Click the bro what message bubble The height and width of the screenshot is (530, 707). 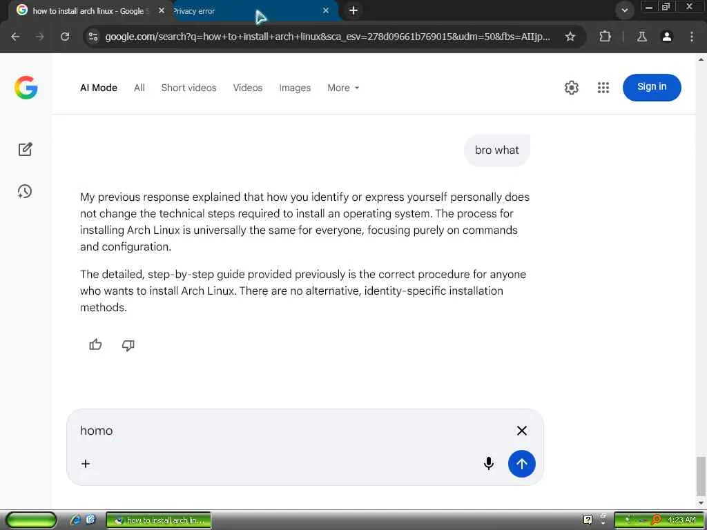(496, 150)
